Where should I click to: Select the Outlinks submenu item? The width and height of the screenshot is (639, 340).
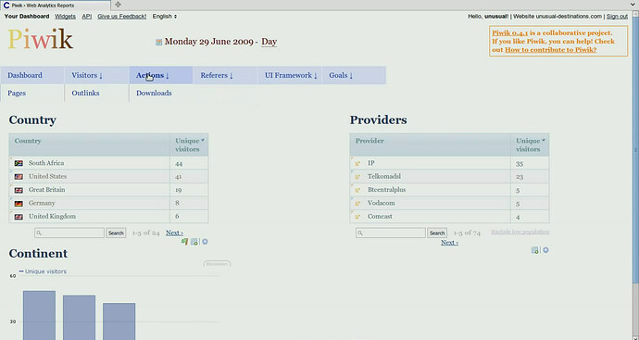point(85,93)
